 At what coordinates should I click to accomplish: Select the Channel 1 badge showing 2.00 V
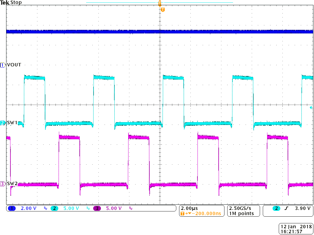pos(12,208)
